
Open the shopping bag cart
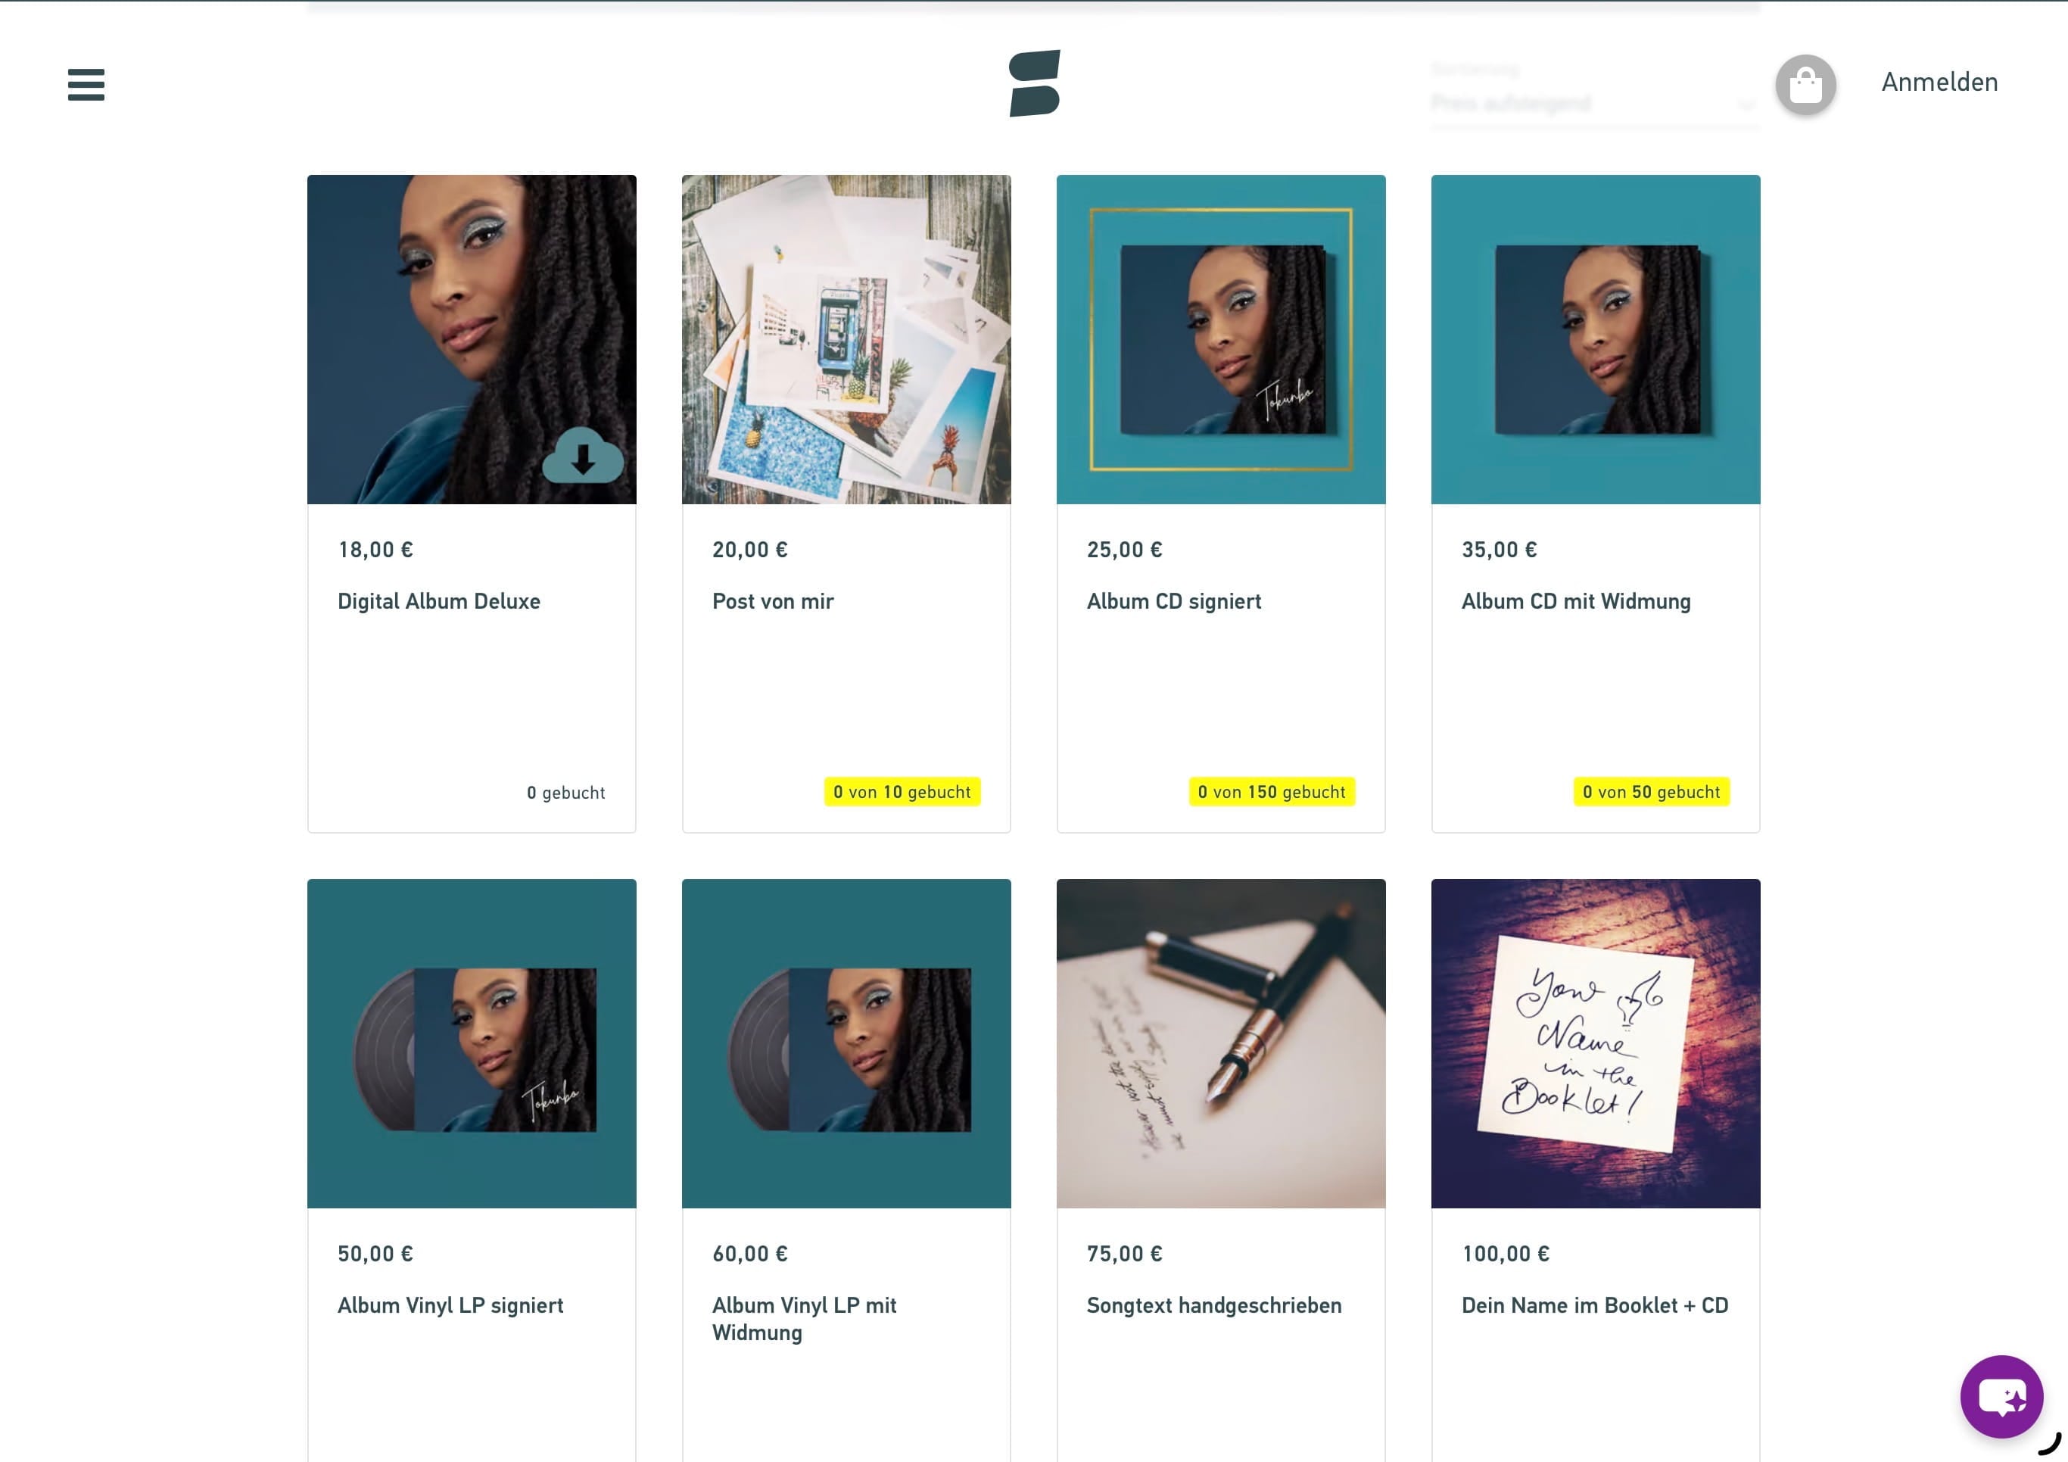[x=1805, y=85]
